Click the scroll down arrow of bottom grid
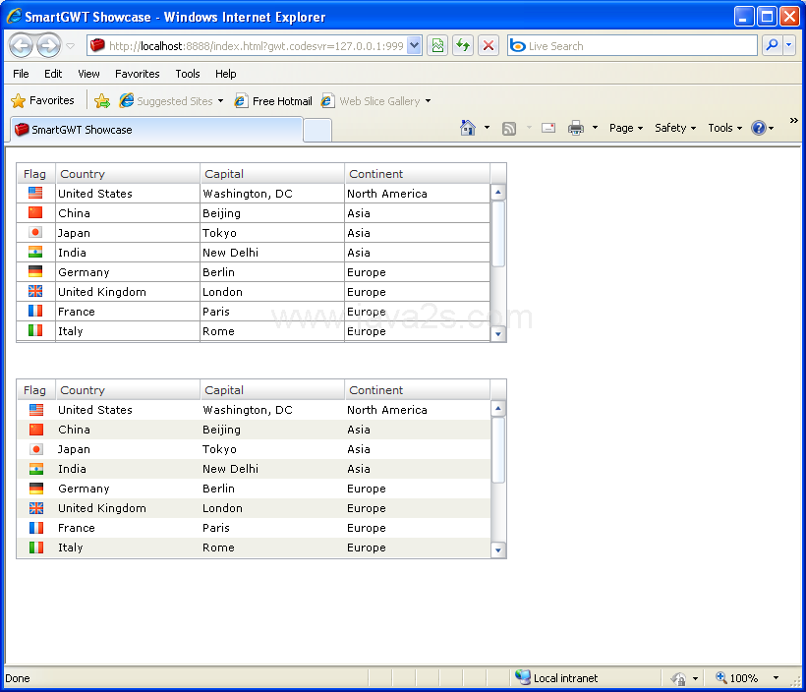806x692 pixels. 497,550
